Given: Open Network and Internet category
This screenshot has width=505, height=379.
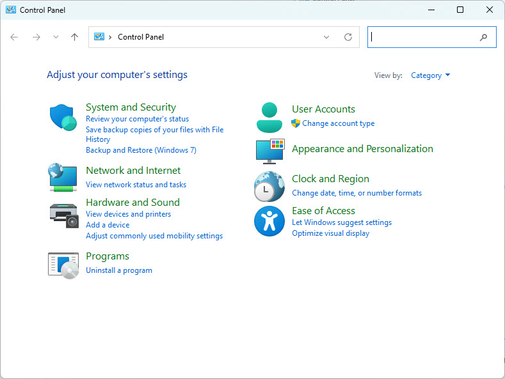Looking at the screenshot, I should pos(133,170).
